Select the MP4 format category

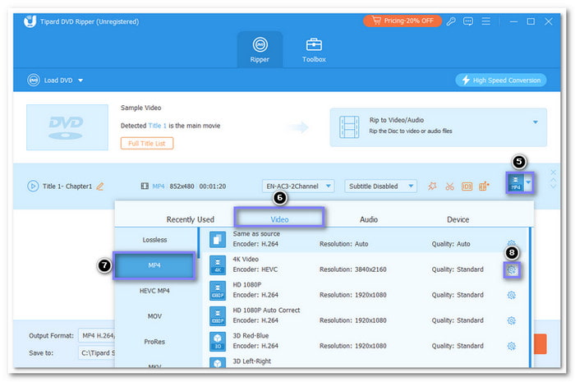[x=154, y=265]
